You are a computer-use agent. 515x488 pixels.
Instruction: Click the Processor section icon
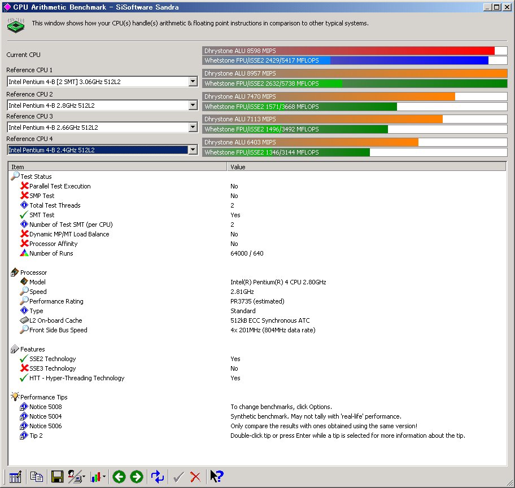(15, 272)
